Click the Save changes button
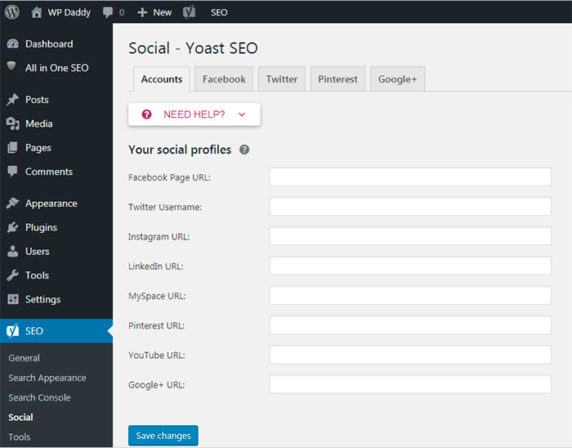The image size is (572, 448). click(x=163, y=435)
